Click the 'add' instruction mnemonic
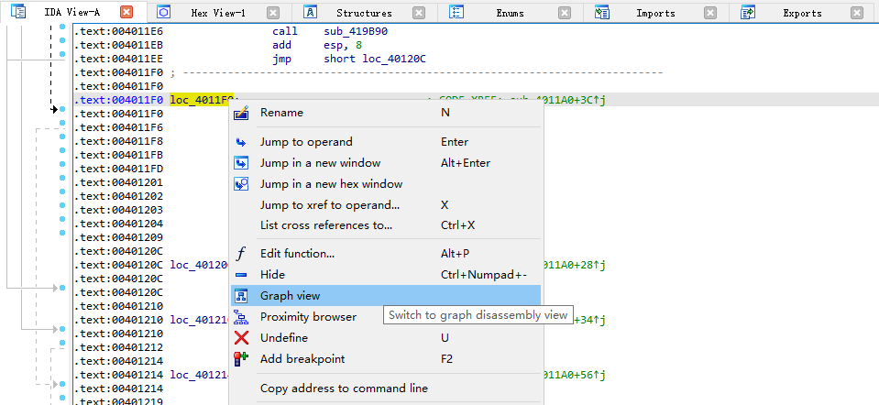Screen dimensions: 879x405 pyautogui.click(x=282, y=46)
